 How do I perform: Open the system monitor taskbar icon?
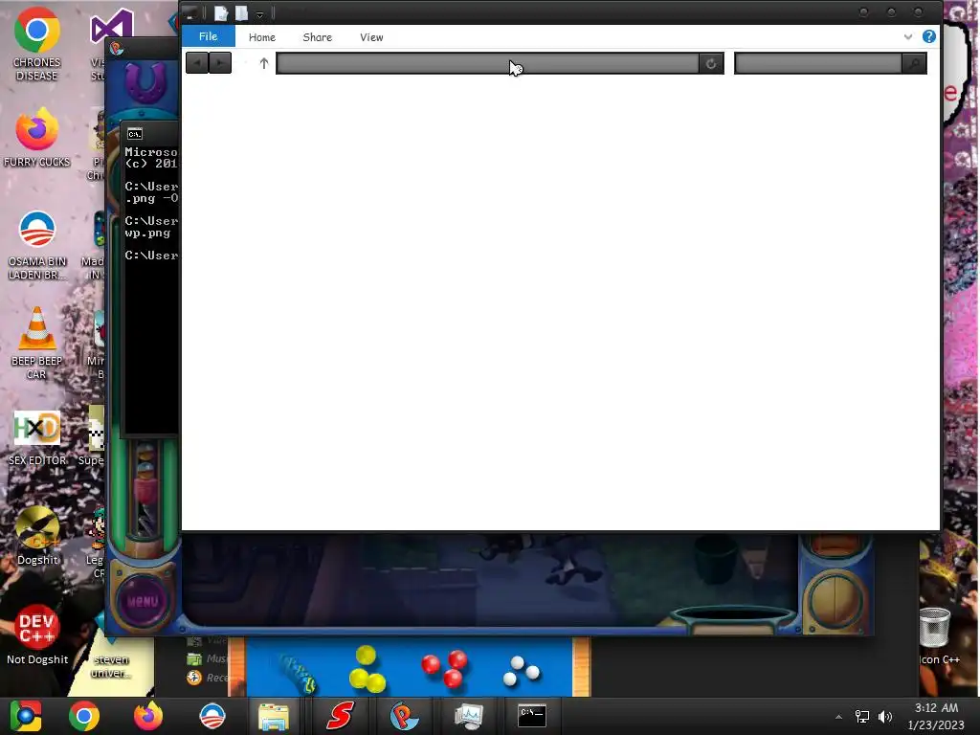[469, 716]
